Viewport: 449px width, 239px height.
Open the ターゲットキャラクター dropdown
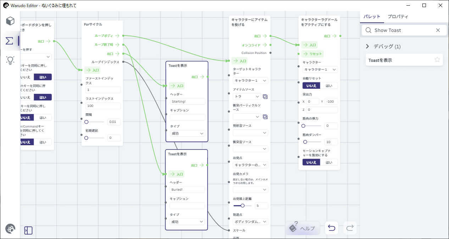[250, 81]
